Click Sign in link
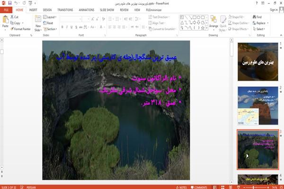The height and width of the screenshot is (189, 284). point(274,10)
